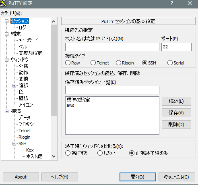Click the 読込(L) button
This screenshot has width=198, height=185.
(176, 101)
